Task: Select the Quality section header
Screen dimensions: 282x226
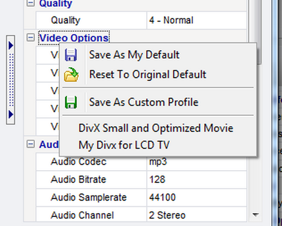Action: click(x=55, y=3)
